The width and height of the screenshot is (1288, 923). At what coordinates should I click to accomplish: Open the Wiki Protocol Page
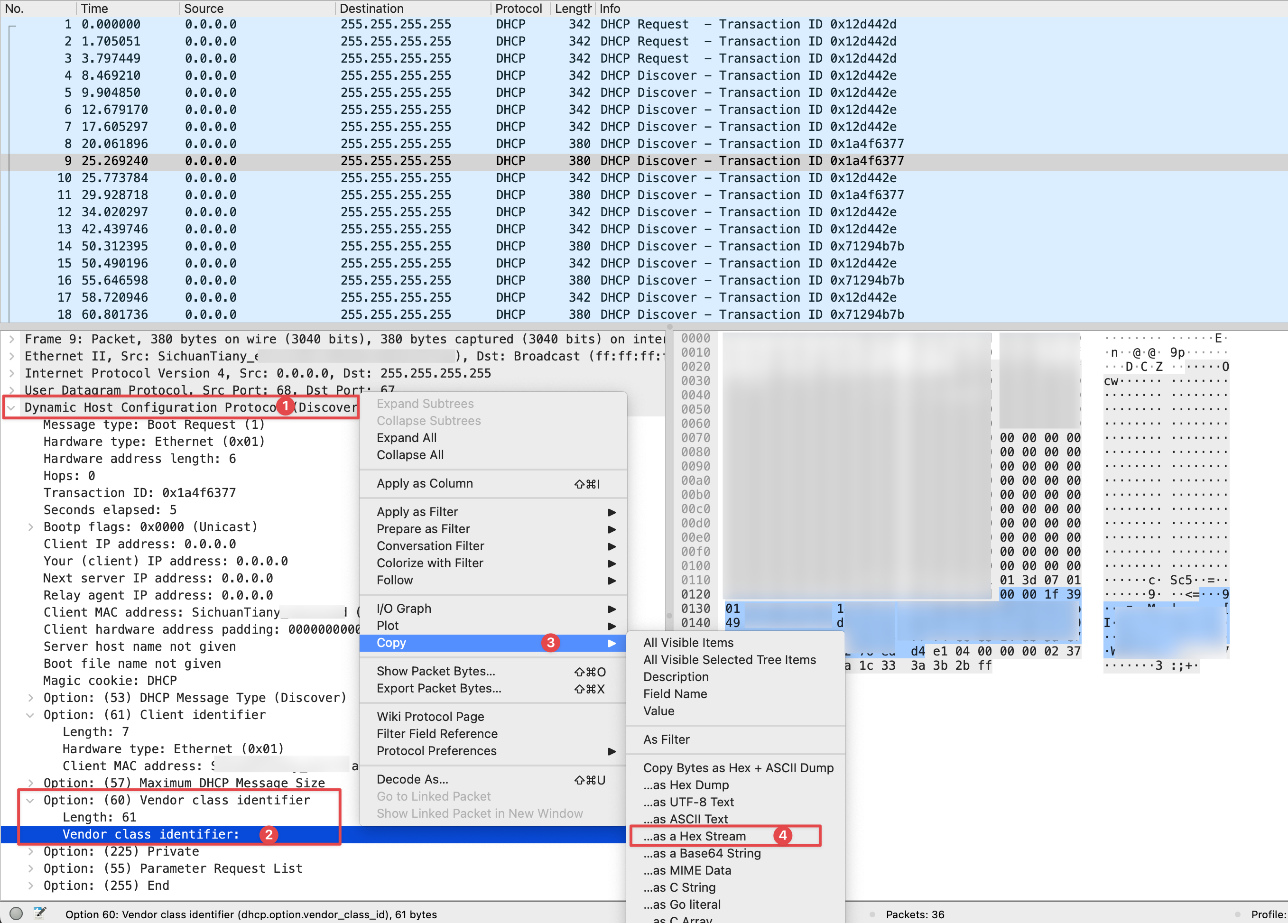click(x=430, y=716)
